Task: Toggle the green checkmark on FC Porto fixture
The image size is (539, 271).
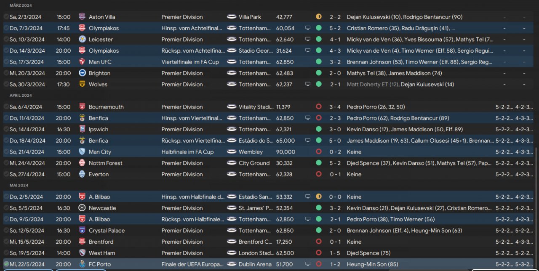Action: coord(6,264)
